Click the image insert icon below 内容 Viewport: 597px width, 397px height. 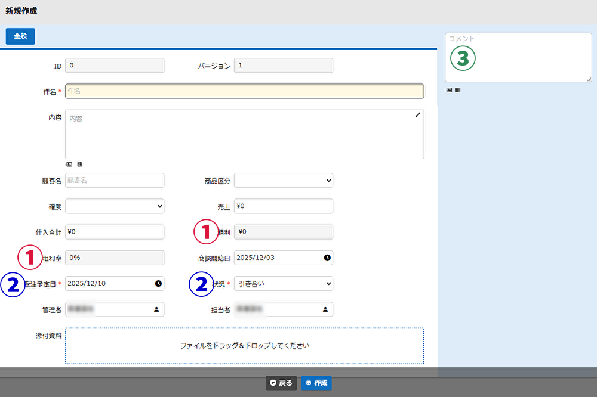pos(69,164)
